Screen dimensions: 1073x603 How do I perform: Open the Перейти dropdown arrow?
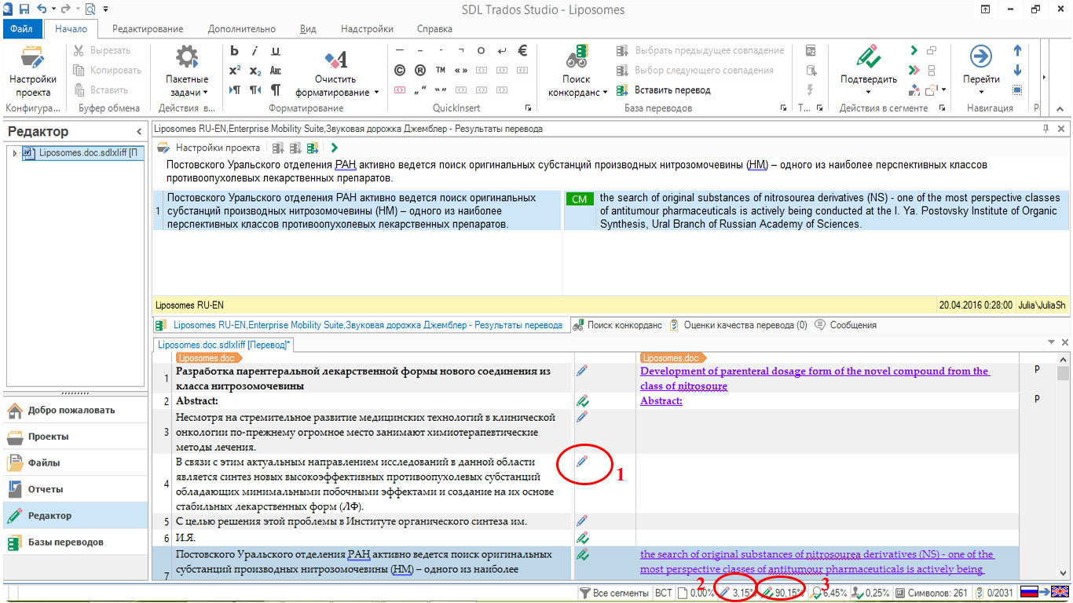(981, 93)
